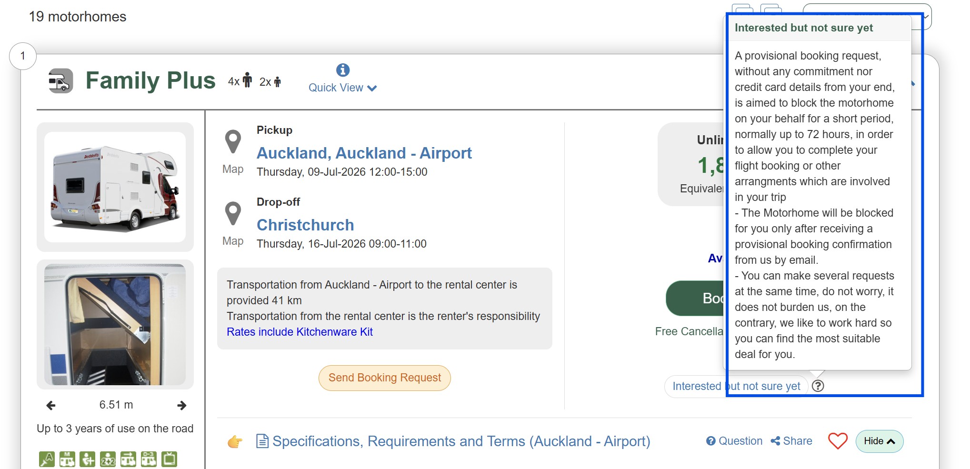The width and height of the screenshot is (970, 469).
Task: Click Send Booking Request button
Action: (384, 378)
